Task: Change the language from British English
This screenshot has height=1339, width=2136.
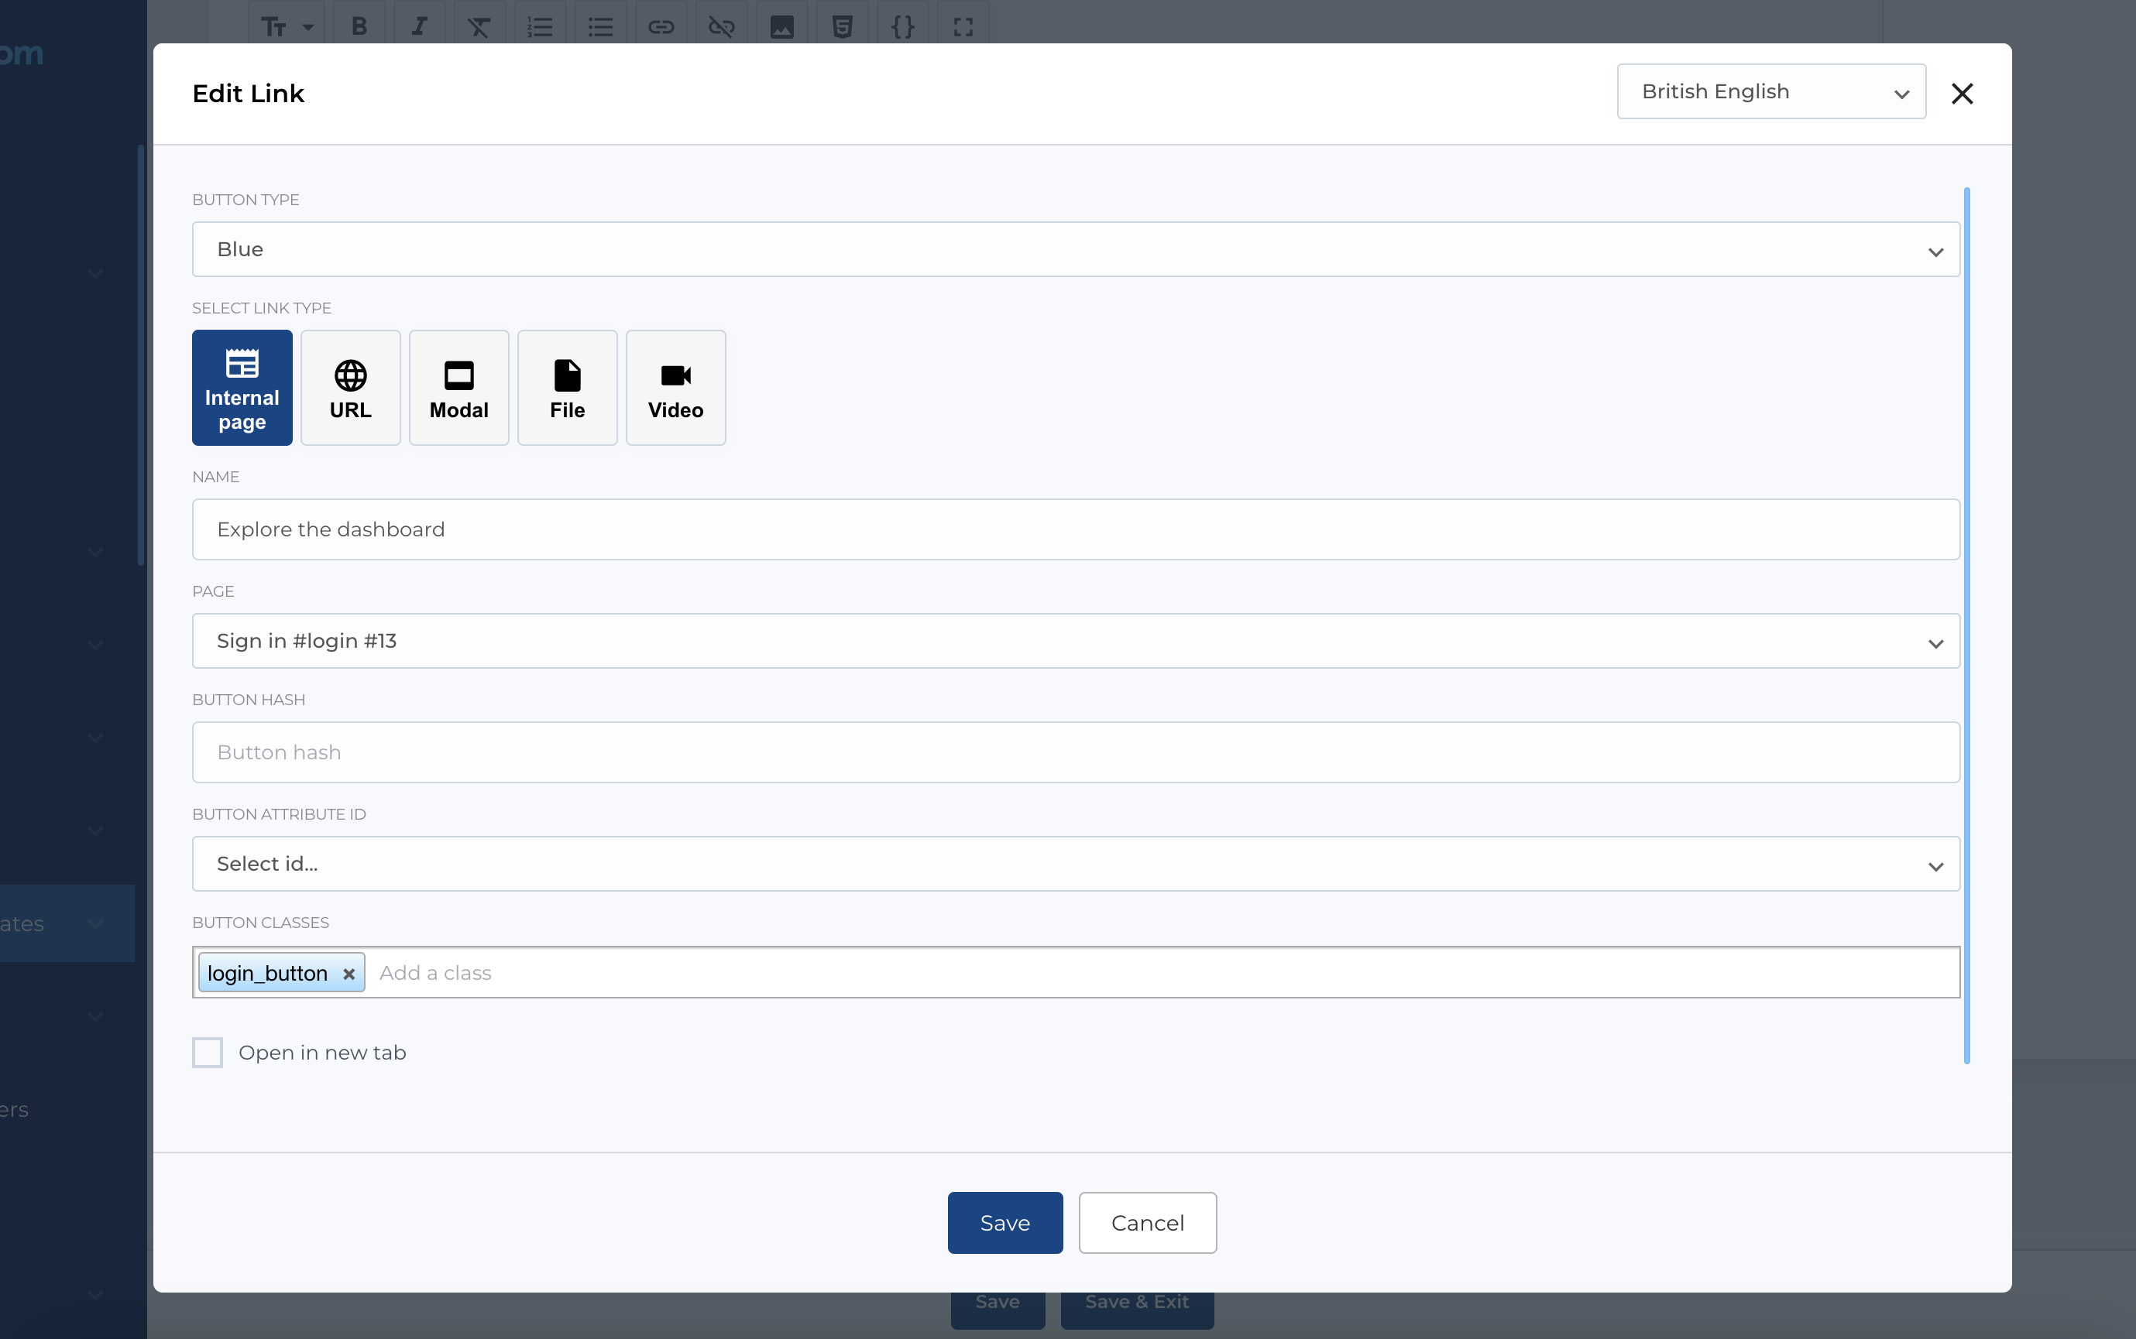Action: coord(1770,91)
